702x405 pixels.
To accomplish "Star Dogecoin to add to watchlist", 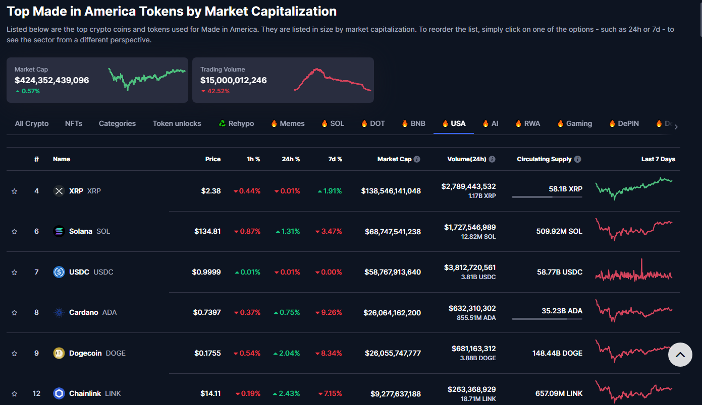I will pos(14,353).
